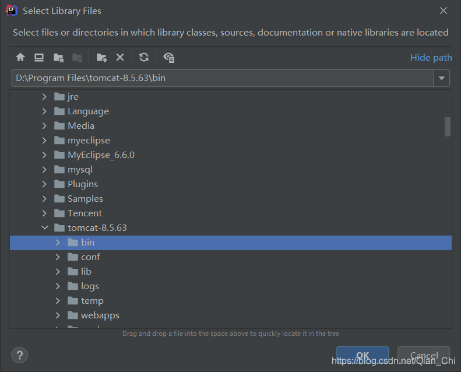The image size is (461, 372).
Task: Click the path input field
Action: click(x=223, y=78)
